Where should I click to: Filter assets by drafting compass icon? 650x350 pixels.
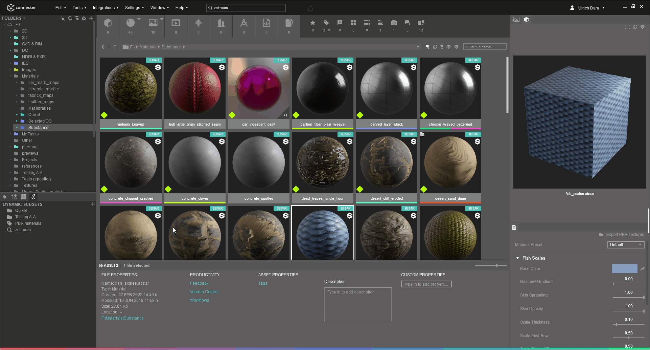244,23
